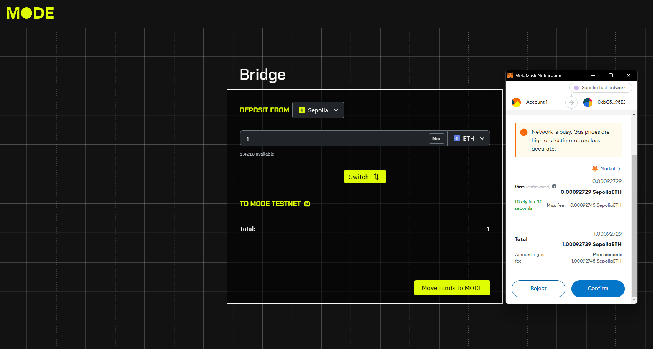This screenshot has width=653, height=349.
Task: Click the Max button
Action: [x=437, y=139]
